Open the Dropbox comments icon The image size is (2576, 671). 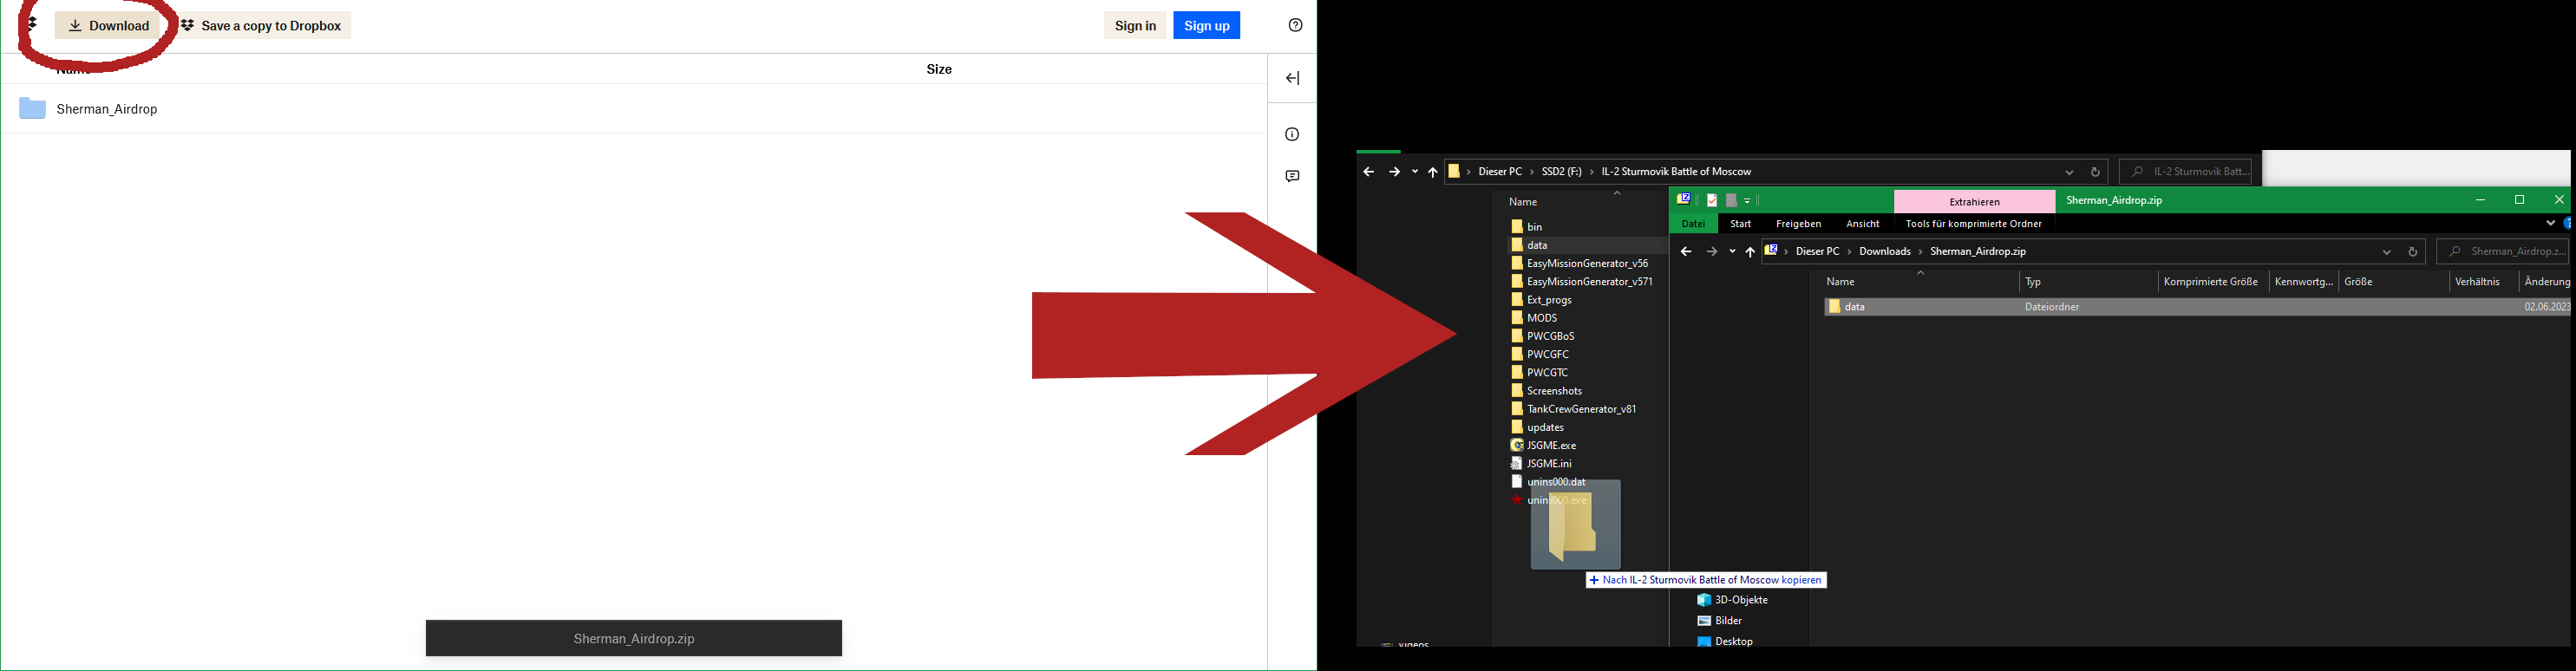[1292, 176]
